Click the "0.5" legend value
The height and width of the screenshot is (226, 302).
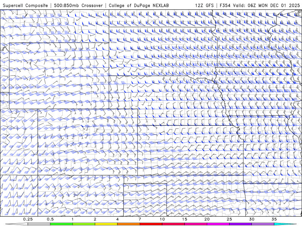click(50, 219)
